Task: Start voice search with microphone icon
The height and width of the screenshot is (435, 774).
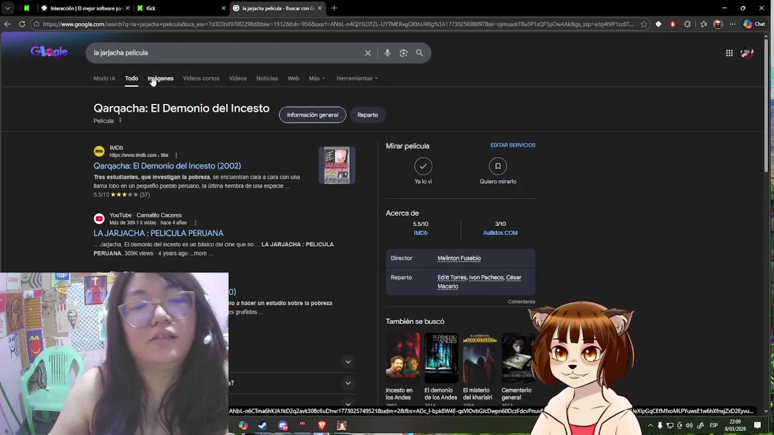Action: coord(388,53)
